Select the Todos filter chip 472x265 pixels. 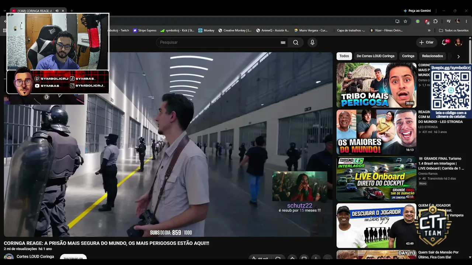344,56
